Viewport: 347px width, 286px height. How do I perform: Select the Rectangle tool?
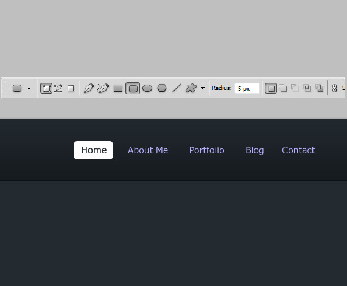(x=118, y=88)
